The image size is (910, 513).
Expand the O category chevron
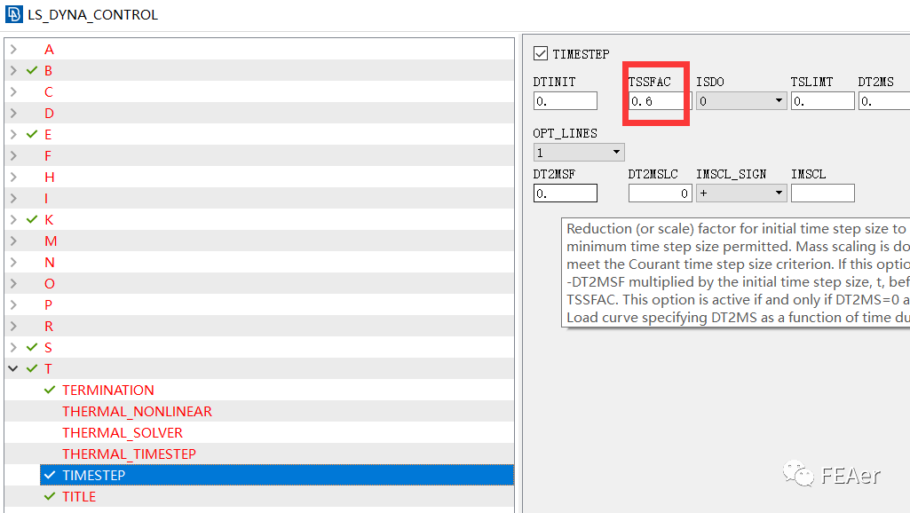click(x=13, y=284)
